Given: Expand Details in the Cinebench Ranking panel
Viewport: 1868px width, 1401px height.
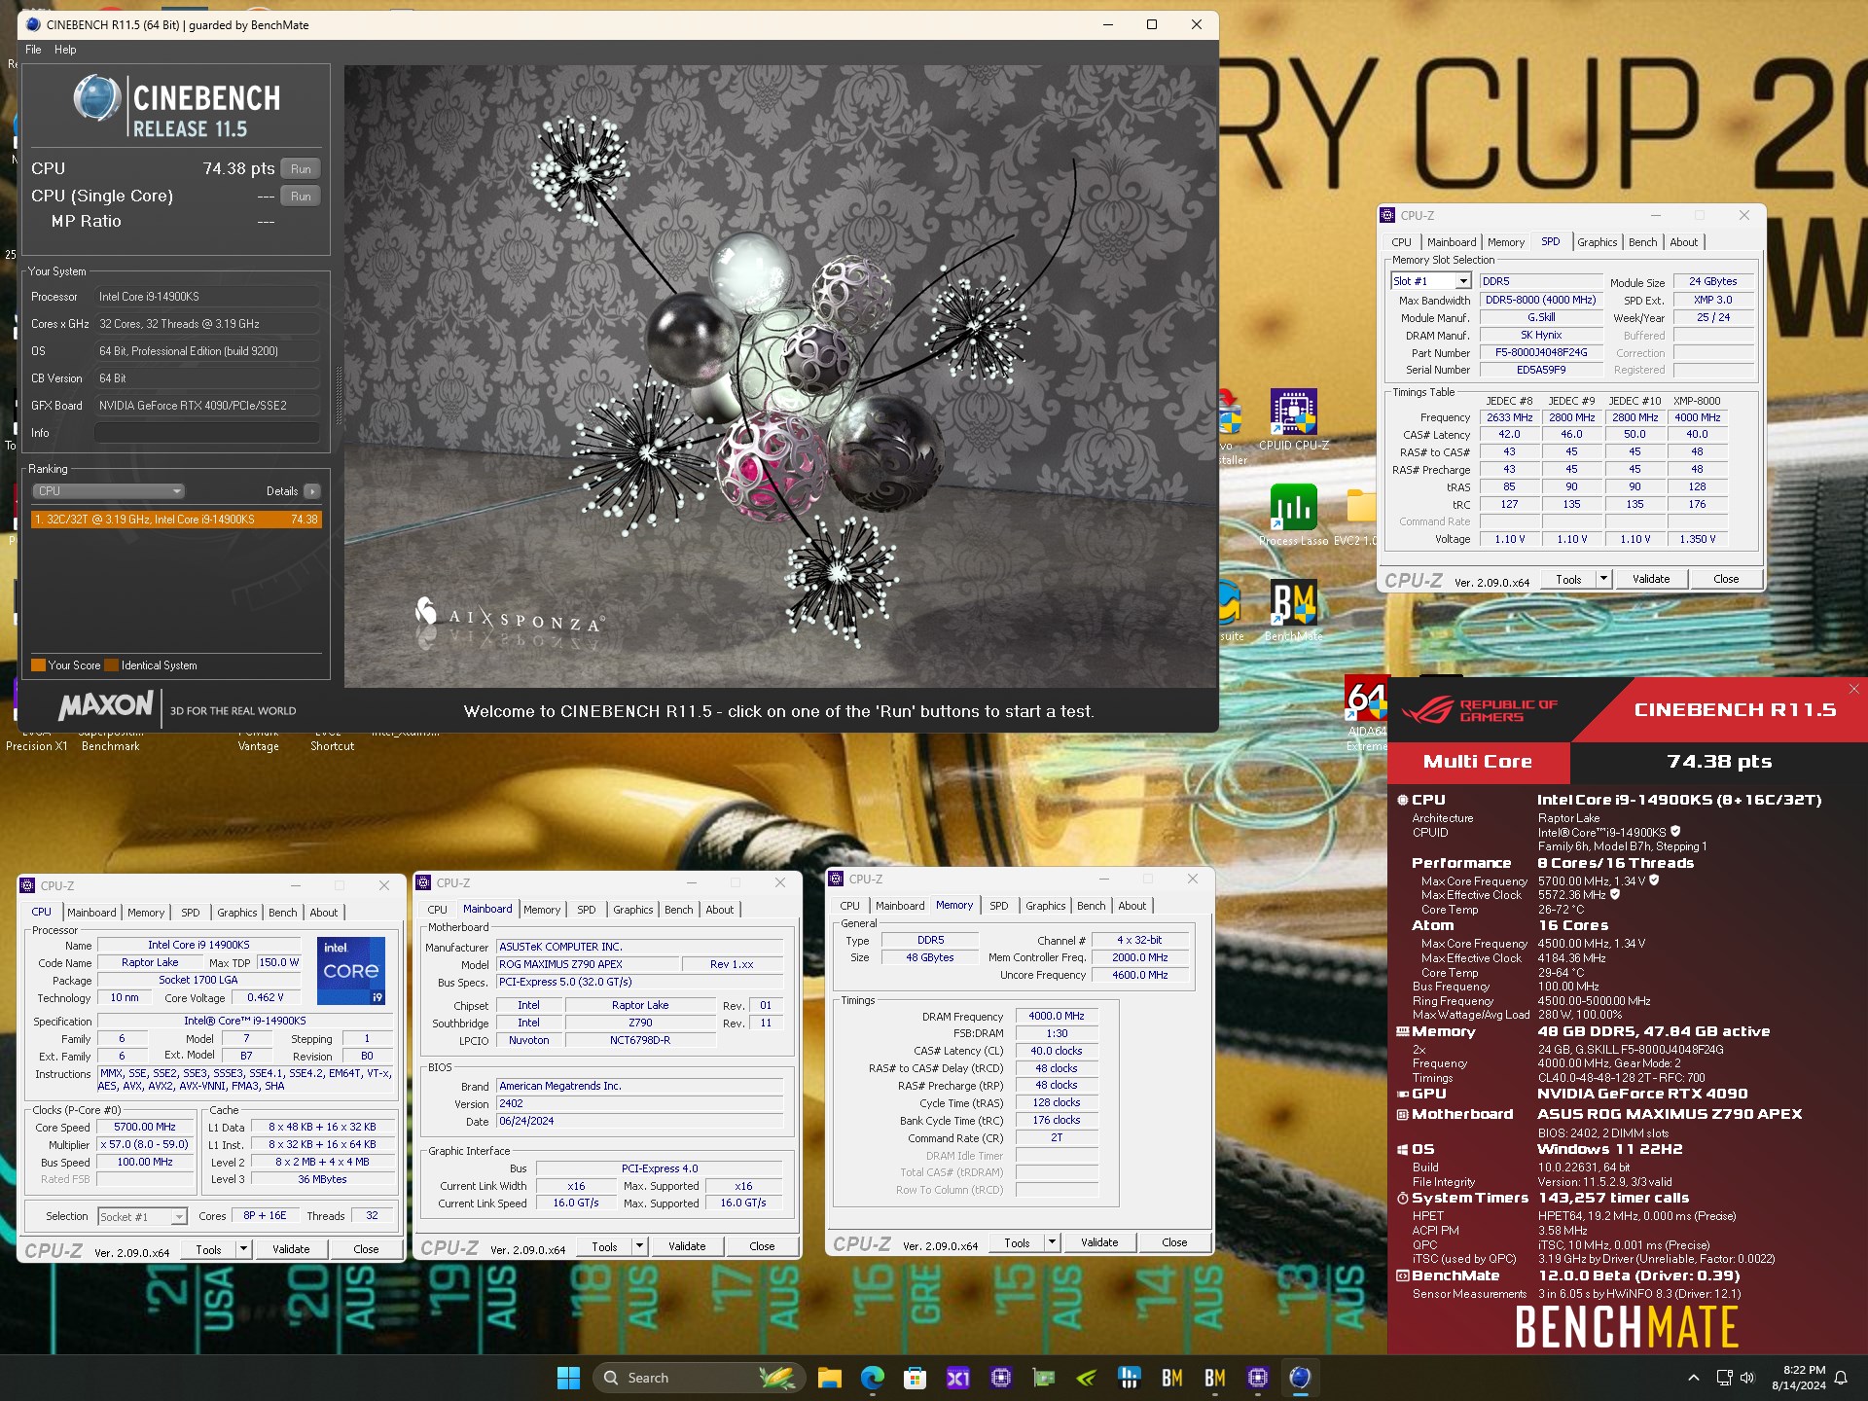Looking at the screenshot, I should click(312, 491).
